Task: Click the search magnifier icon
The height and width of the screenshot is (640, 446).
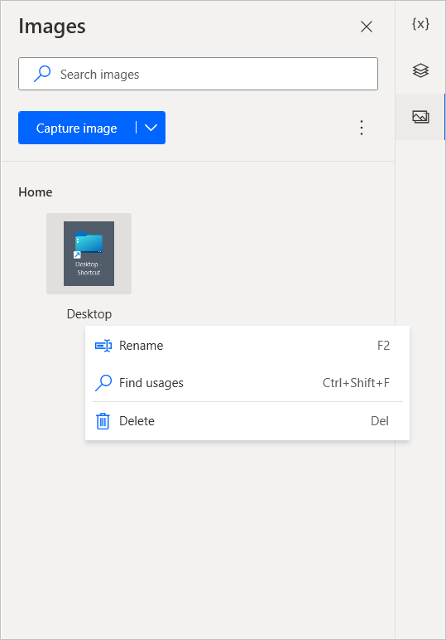Action: click(x=42, y=74)
